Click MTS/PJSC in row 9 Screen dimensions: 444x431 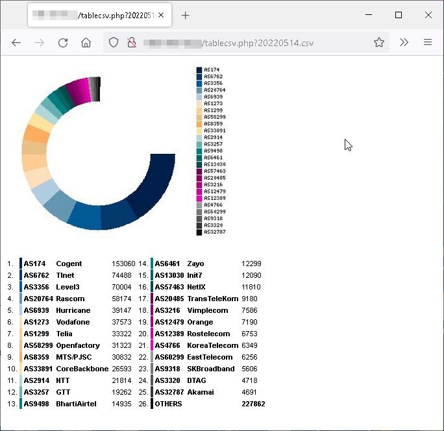(x=74, y=357)
